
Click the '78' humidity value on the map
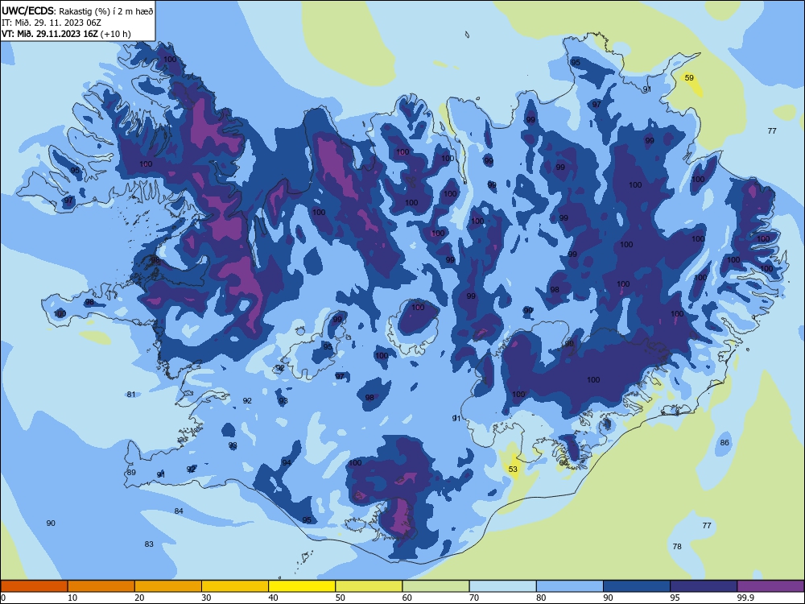click(677, 547)
